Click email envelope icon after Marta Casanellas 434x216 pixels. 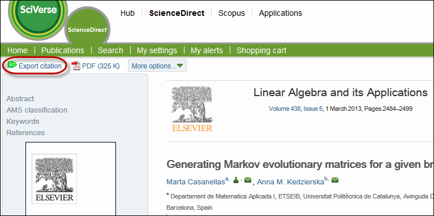(x=248, y=180)
